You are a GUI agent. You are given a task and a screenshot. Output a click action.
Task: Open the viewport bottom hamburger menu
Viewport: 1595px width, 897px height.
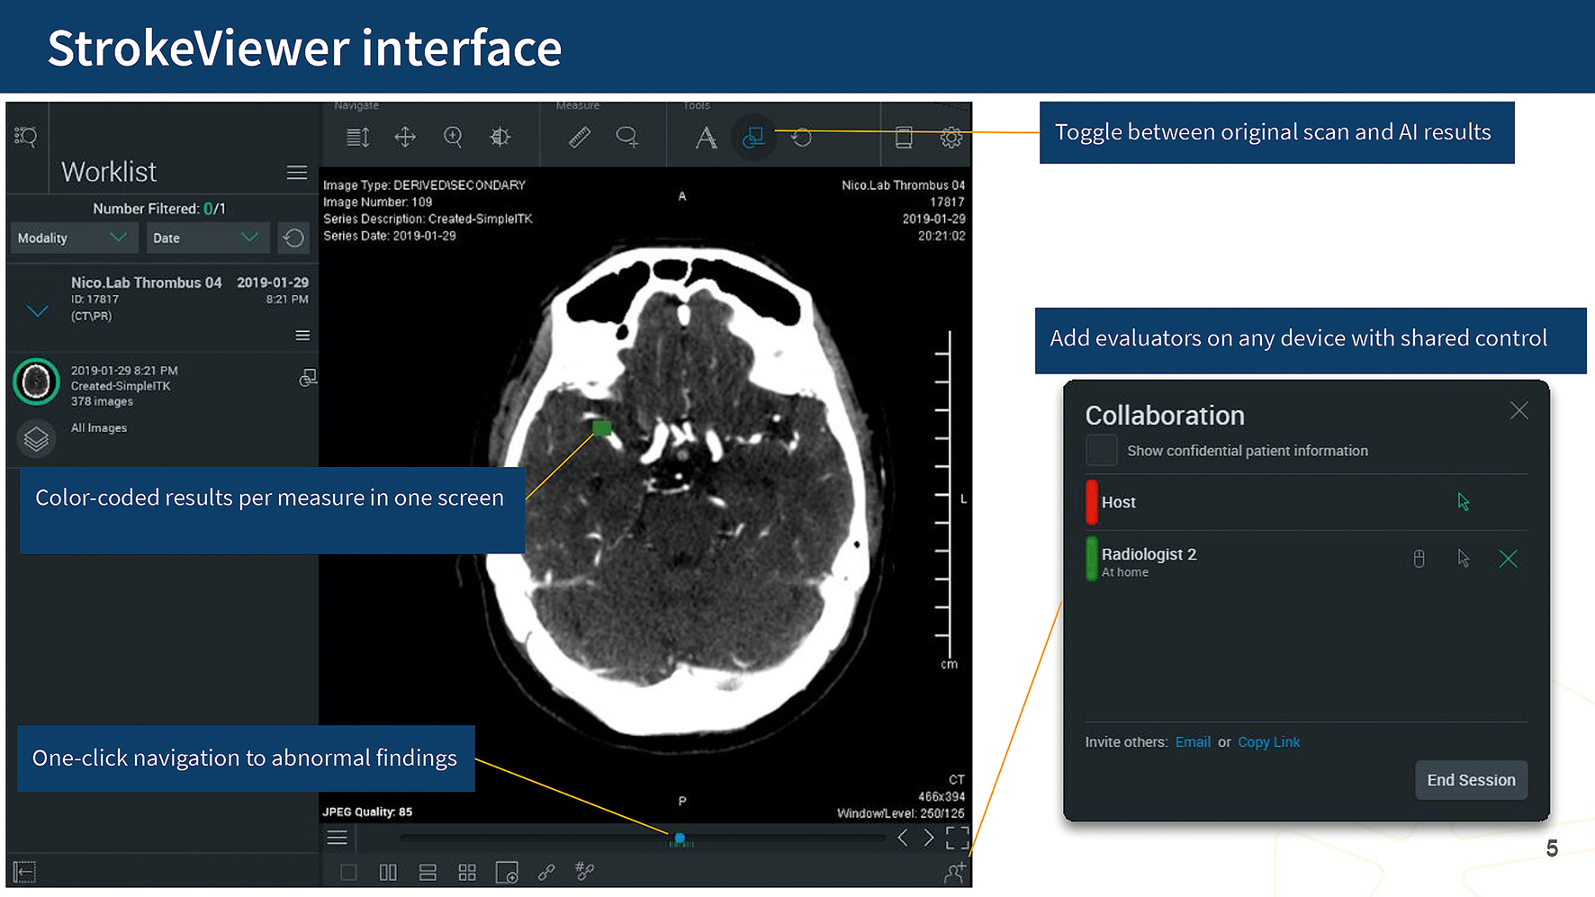click(x=338, y=838)
